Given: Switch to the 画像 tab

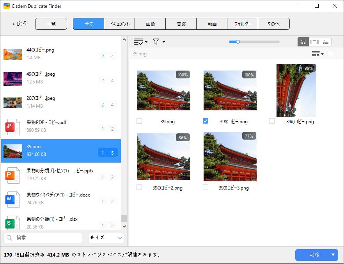Looking at the screenshot, I should tap(150, 24).
